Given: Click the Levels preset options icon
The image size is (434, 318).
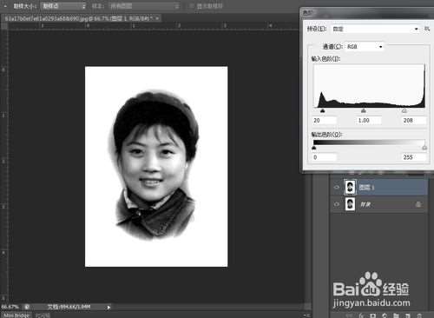Looking at the screenshot, I should 427,29.
